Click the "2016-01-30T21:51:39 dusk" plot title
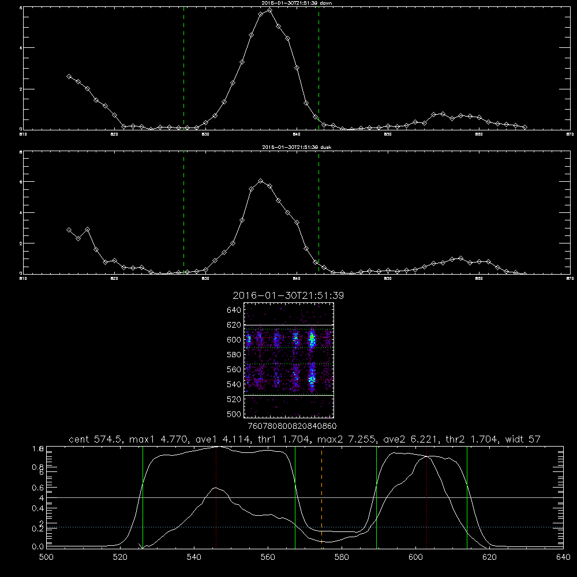The height and width of the screenshot is (577, 577). (x=297, y=147)
